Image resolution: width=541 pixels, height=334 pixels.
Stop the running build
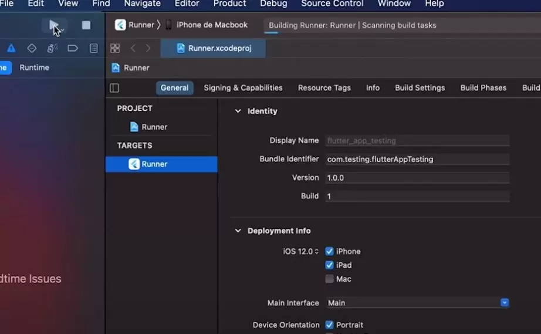pos(86,25)
